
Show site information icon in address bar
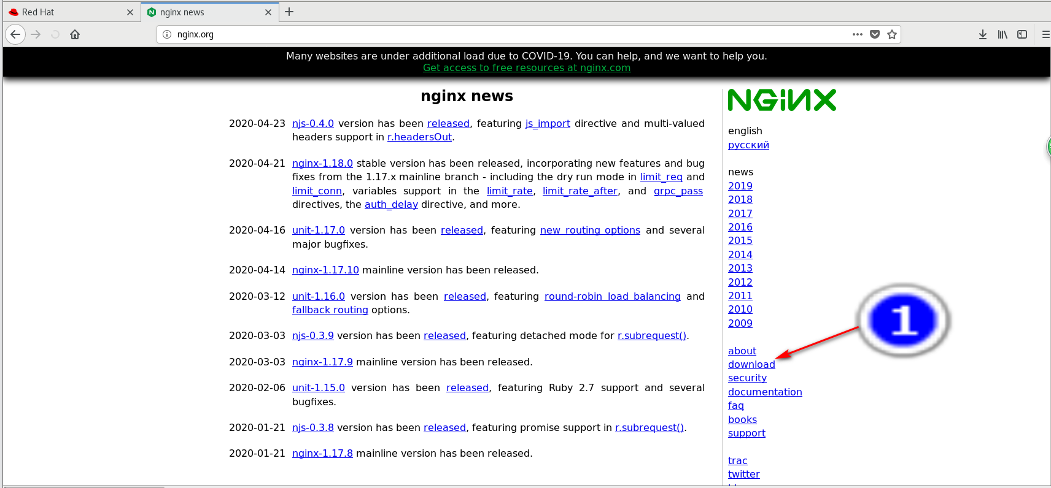coord(167,34)
